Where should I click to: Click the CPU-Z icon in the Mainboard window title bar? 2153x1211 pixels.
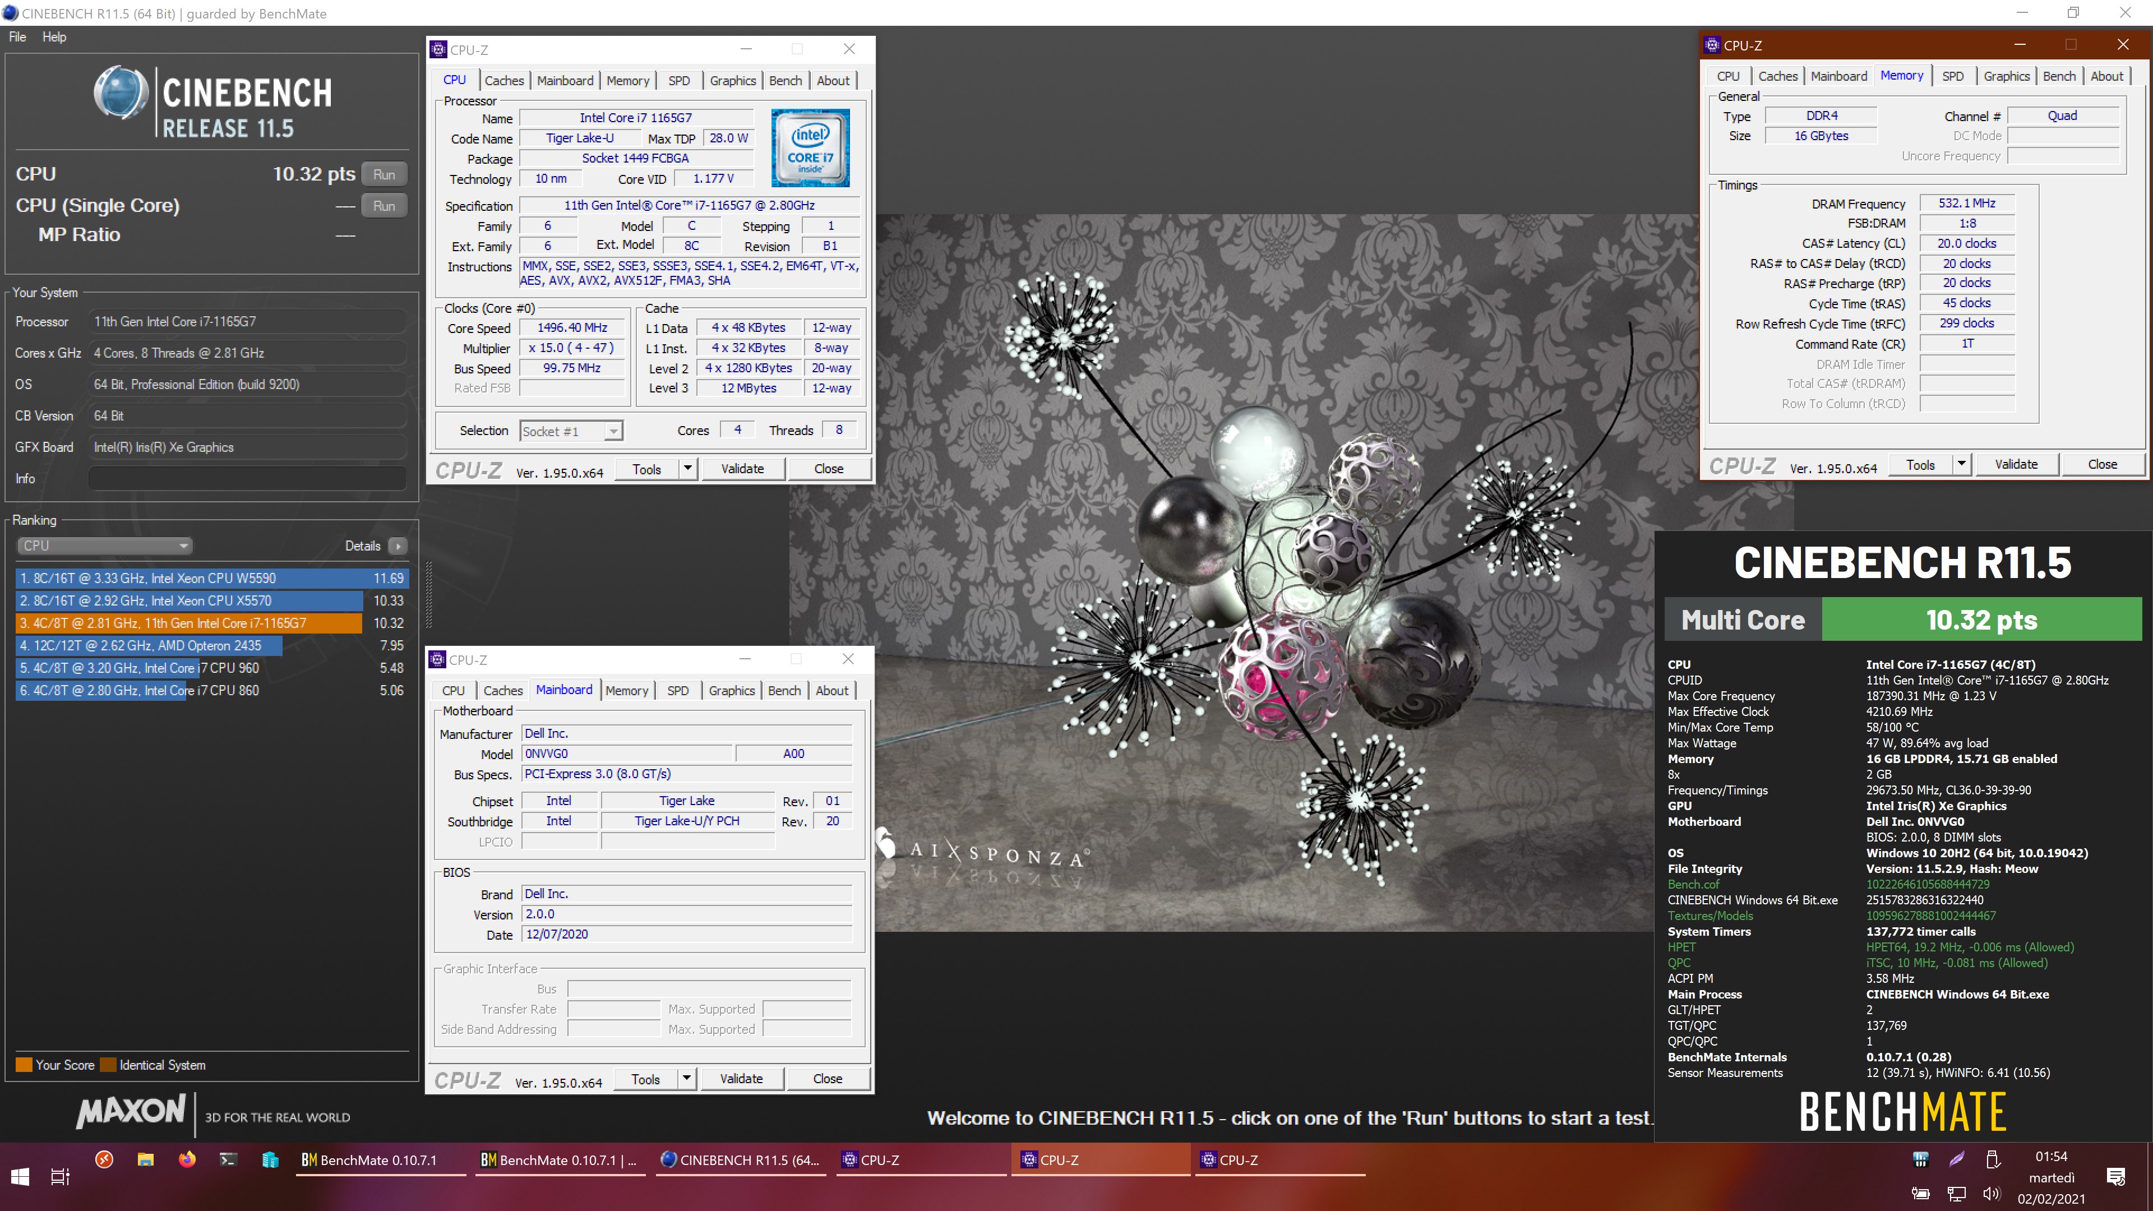(437, 659)
